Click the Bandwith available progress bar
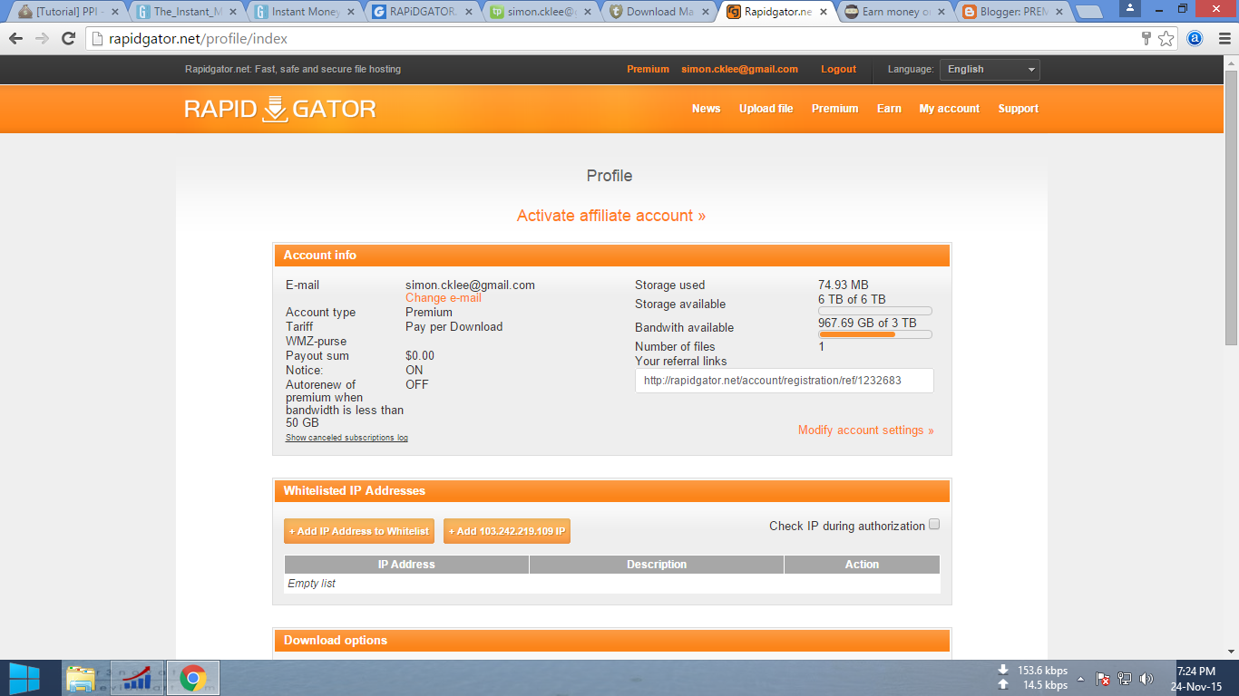1239x696 pixels. pyautogui.click(x=875, y=334)
